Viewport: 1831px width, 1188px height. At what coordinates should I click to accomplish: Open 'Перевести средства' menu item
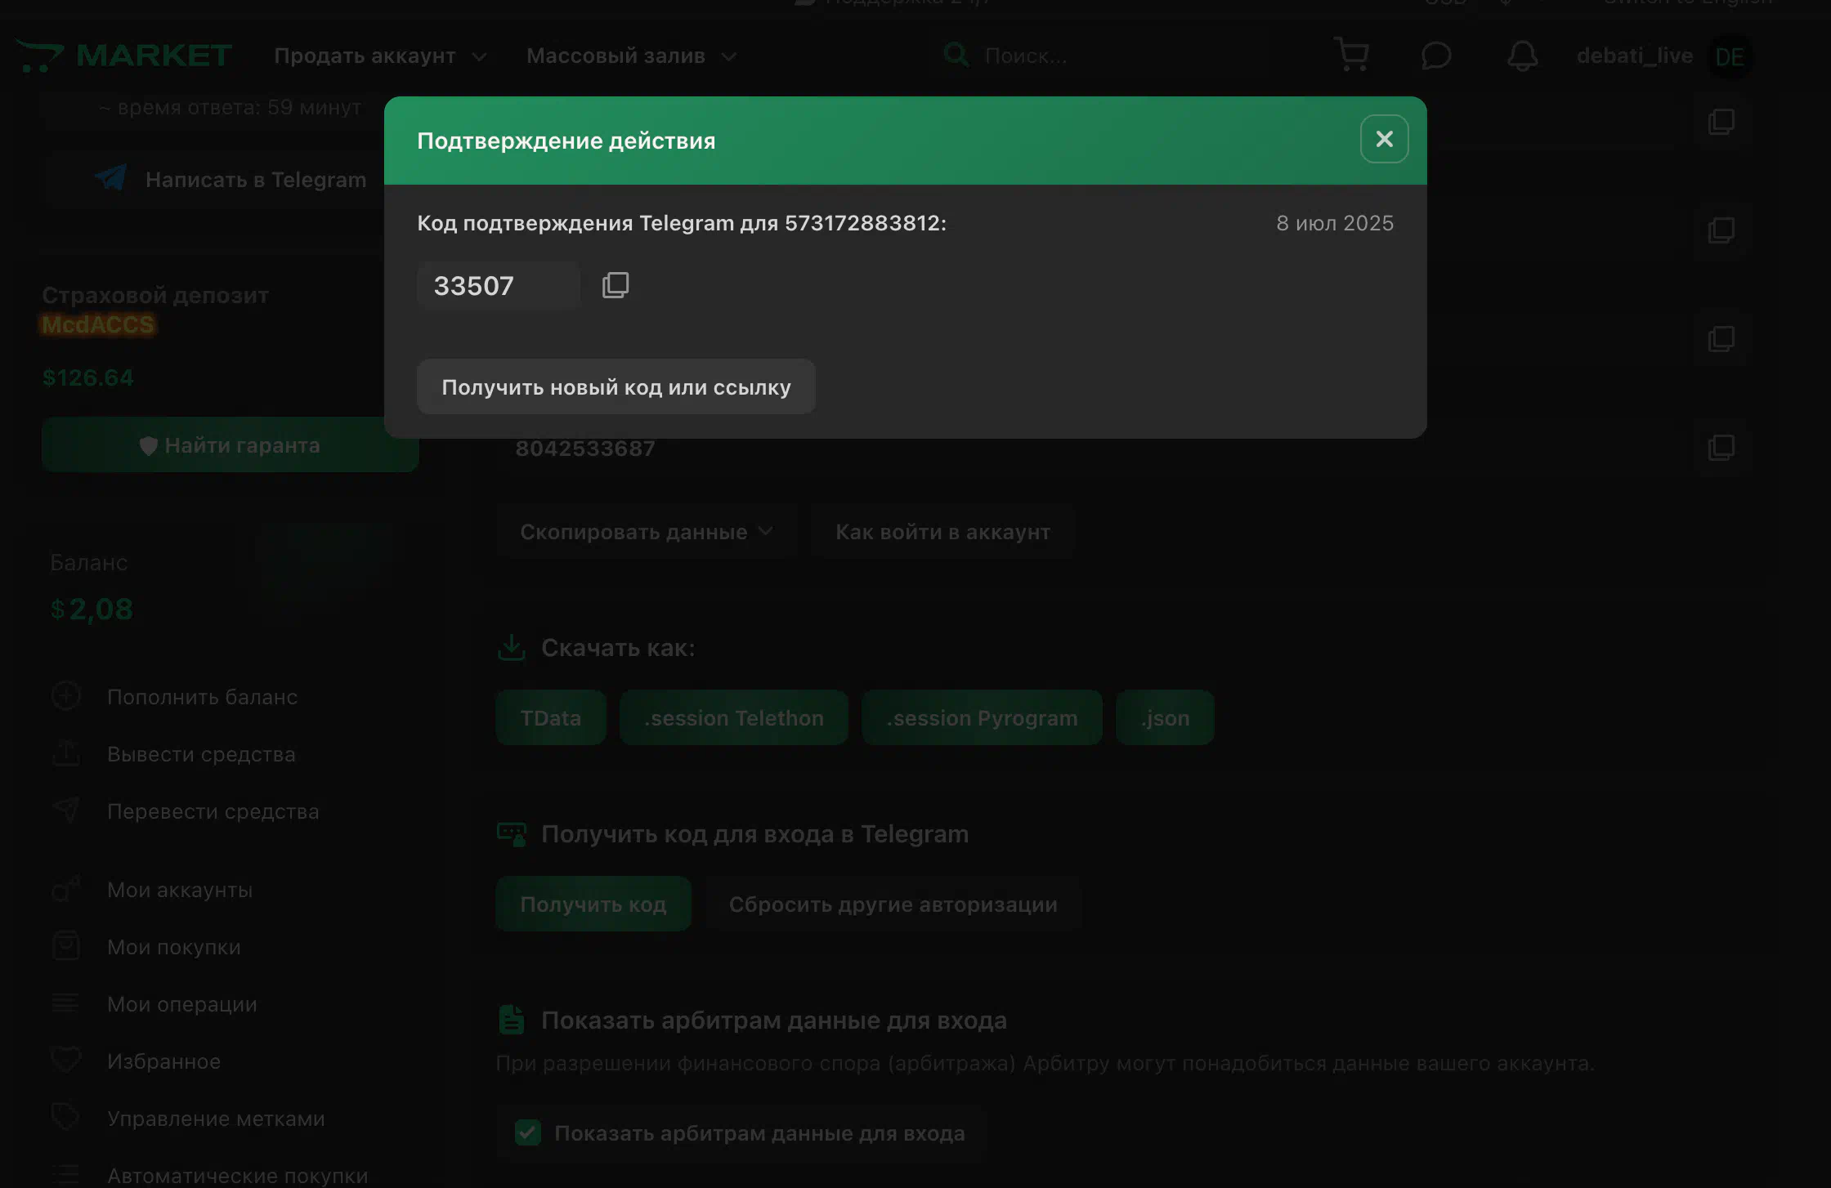(213, 811)
